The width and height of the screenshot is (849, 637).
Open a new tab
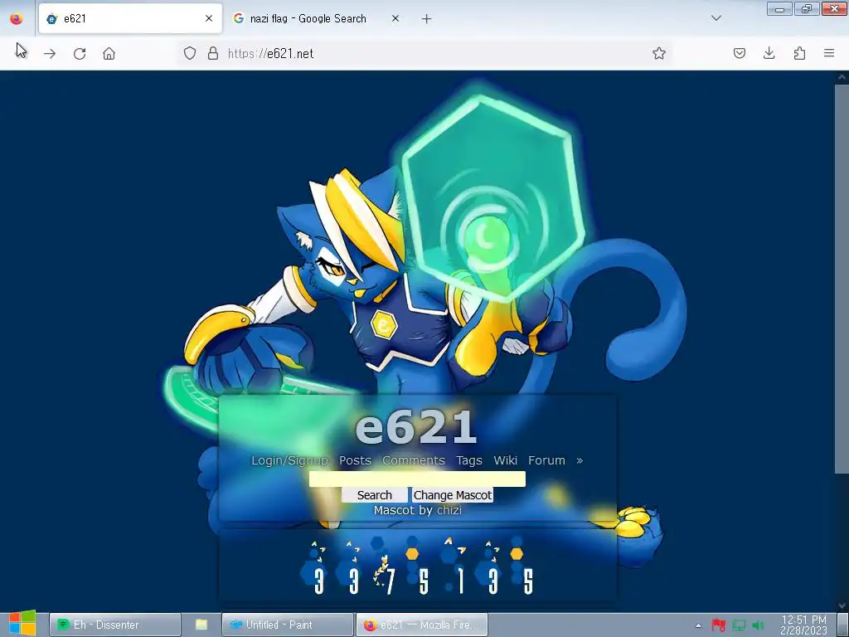tap(427, 19)
